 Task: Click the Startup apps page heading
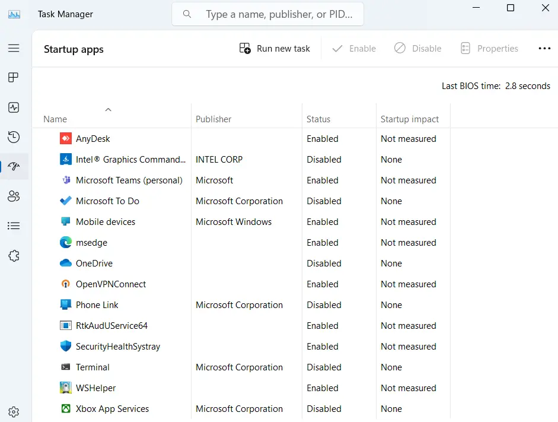74,49
